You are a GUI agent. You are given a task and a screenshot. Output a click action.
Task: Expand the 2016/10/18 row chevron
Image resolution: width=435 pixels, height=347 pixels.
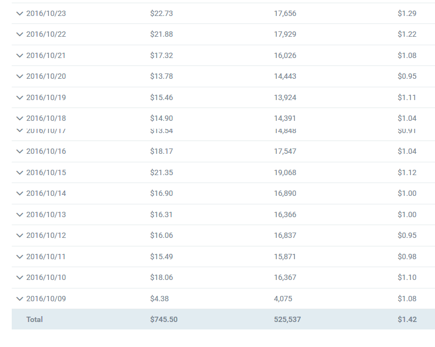(20, 118)
